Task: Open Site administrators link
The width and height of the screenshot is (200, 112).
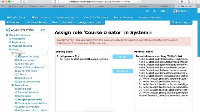Action: 28,92
